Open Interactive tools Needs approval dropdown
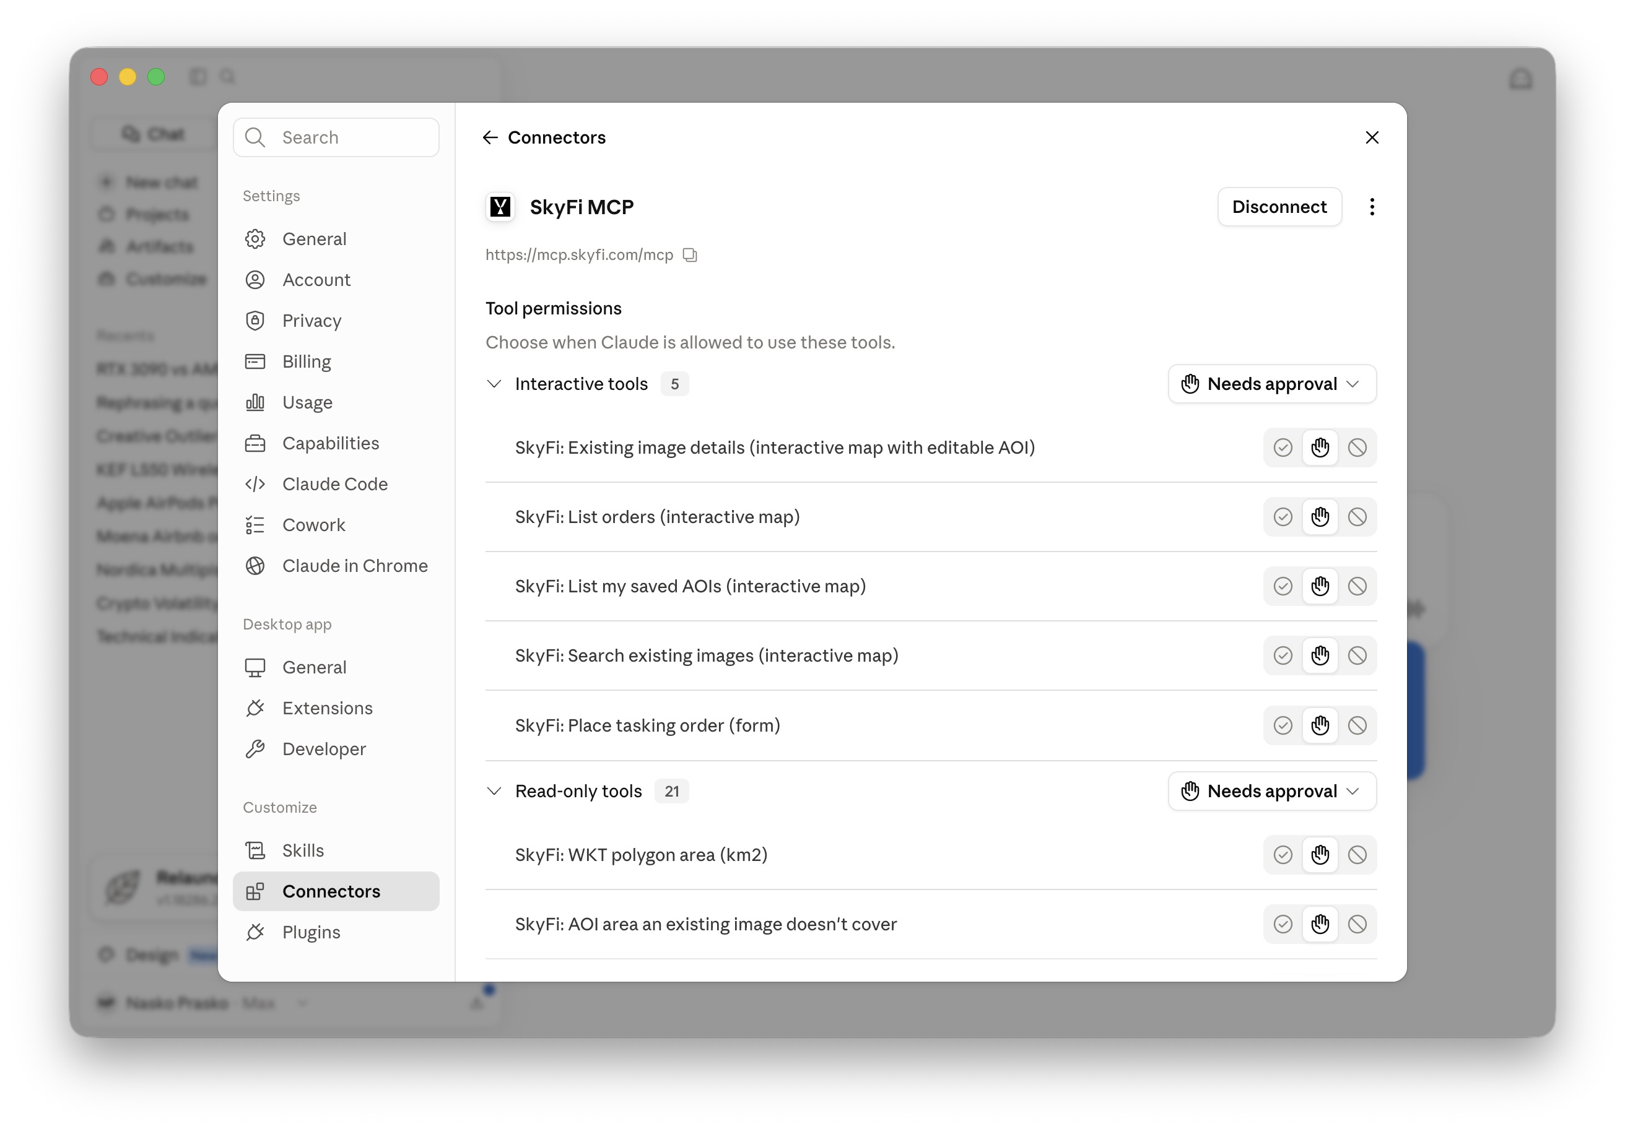This screenshot has height=1129, width=1625. pyautogui.click(x=1272, y=383)
